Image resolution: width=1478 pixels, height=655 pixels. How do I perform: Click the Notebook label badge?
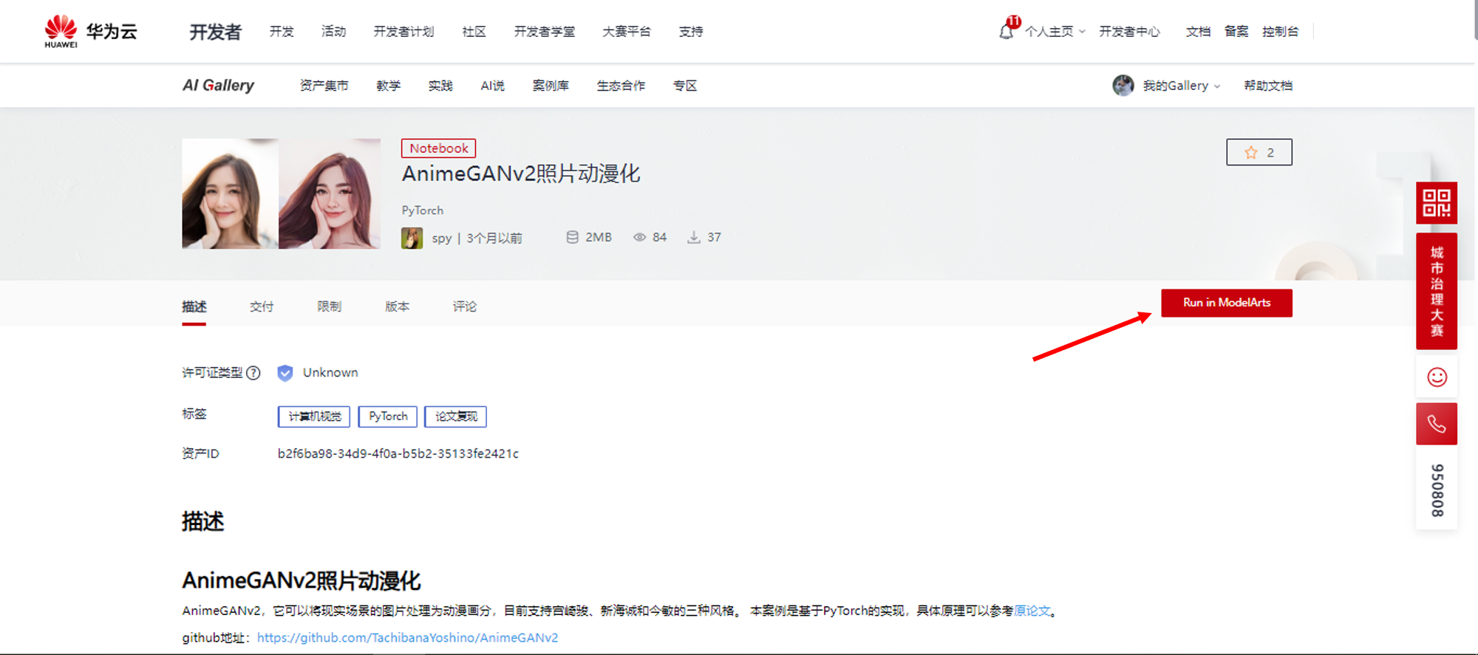point(438,148)
